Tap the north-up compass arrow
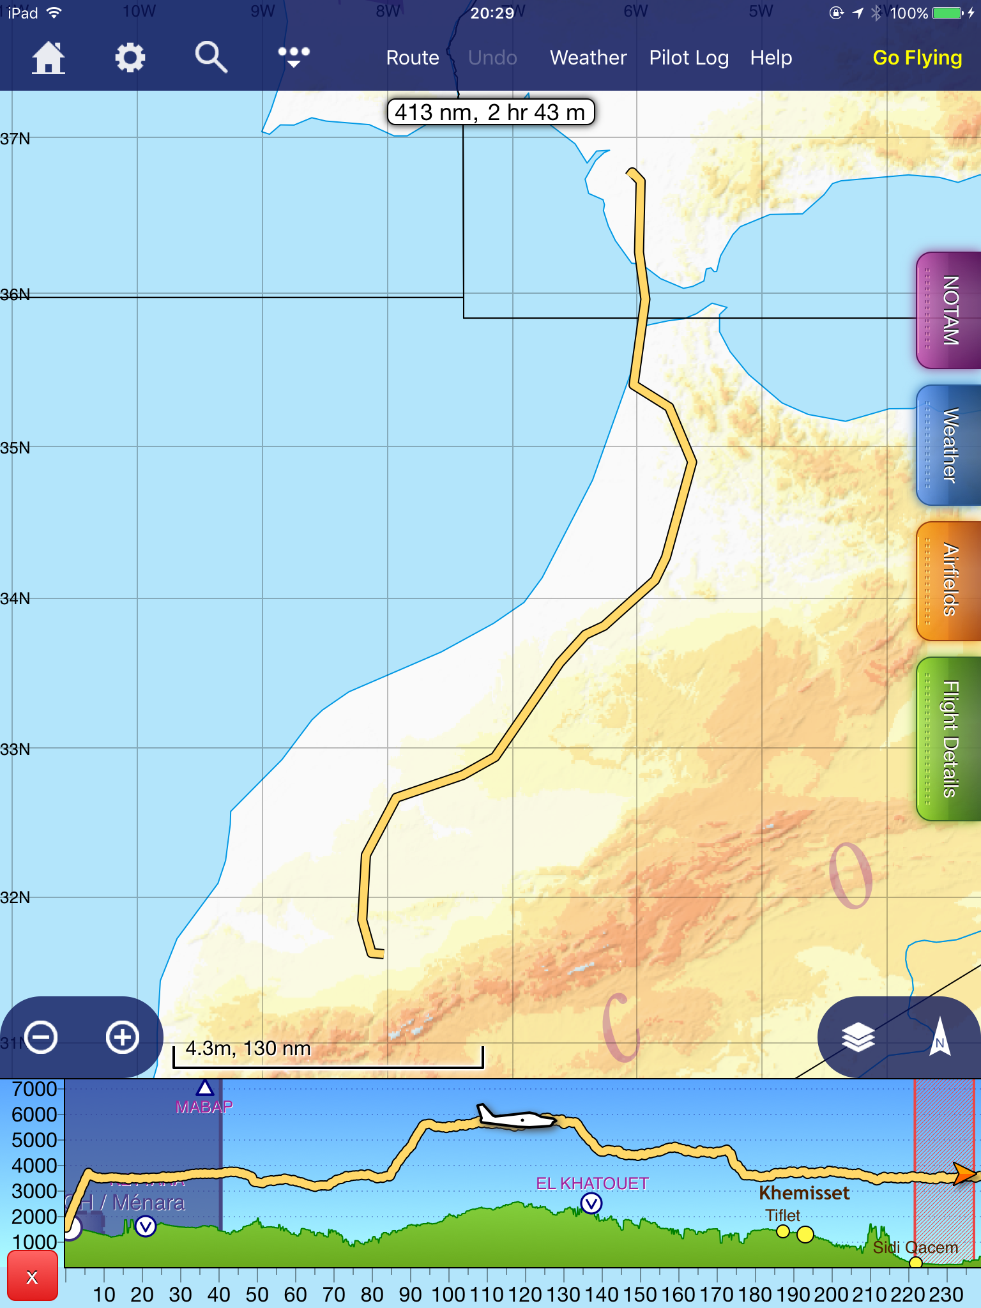Screen dimensions: 981x1308 click(939, 1037)
